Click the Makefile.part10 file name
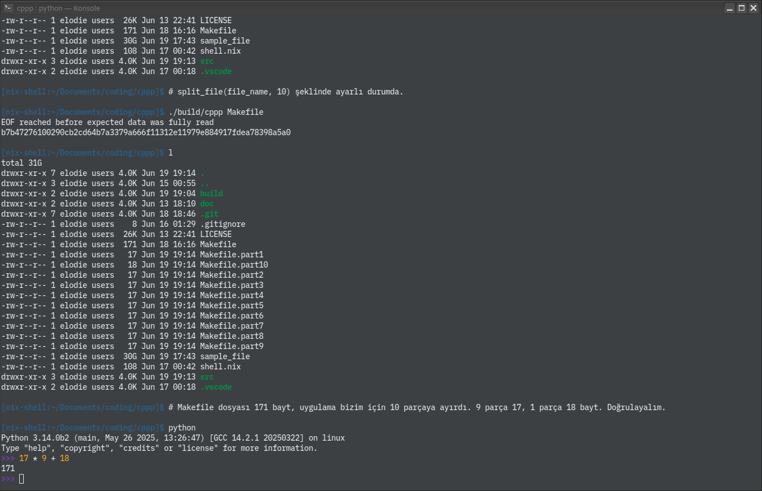762x491 pixels. tap(233, 265)
